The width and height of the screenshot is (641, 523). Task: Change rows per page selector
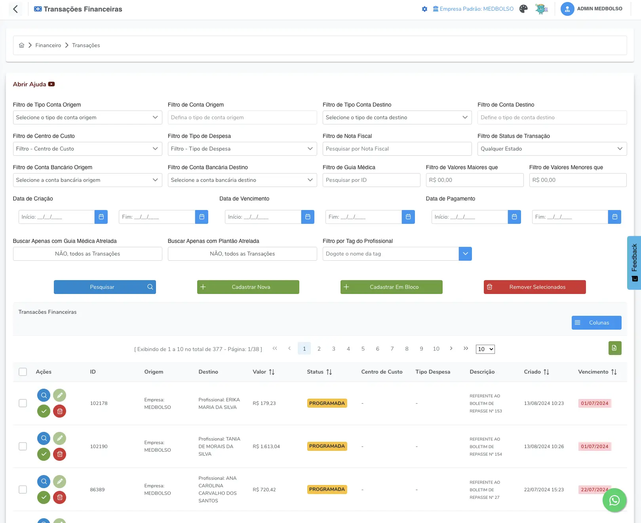click(485, 349)
